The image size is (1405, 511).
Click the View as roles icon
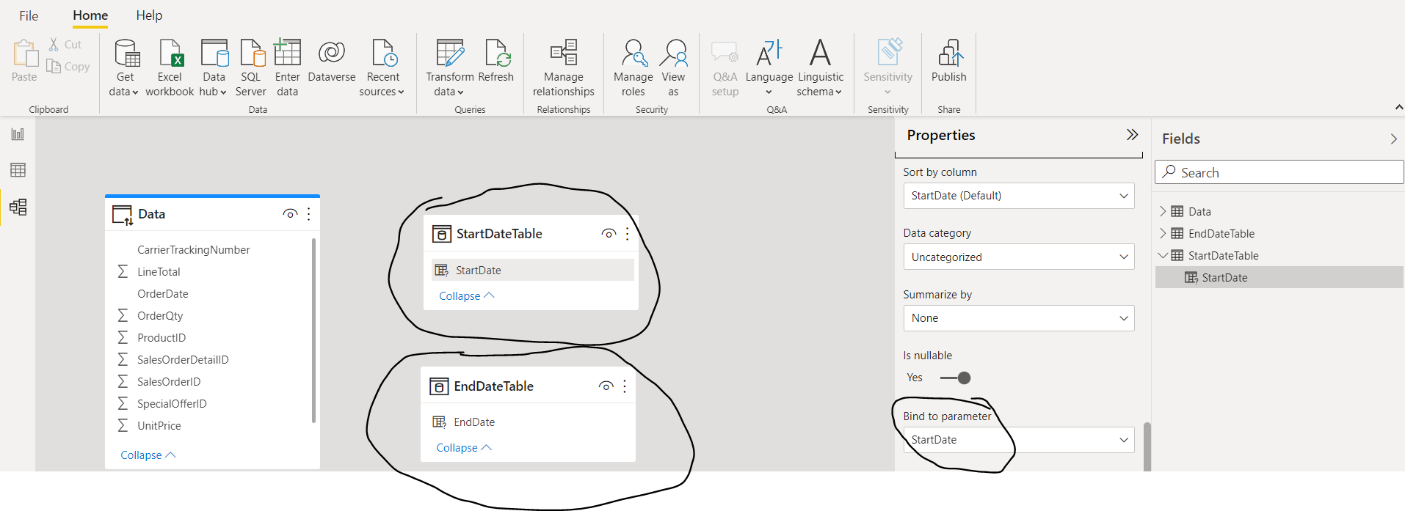(x=673, y=53)
